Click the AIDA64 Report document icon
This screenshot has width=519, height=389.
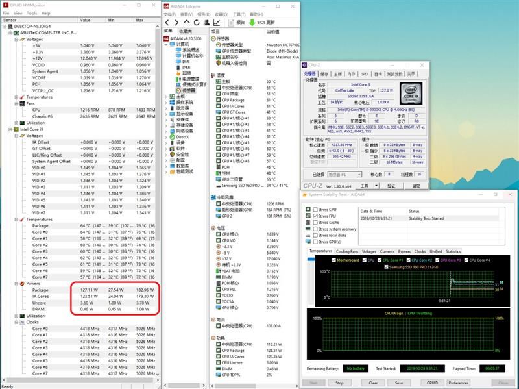pyautogui.click(x=232, y=23)
